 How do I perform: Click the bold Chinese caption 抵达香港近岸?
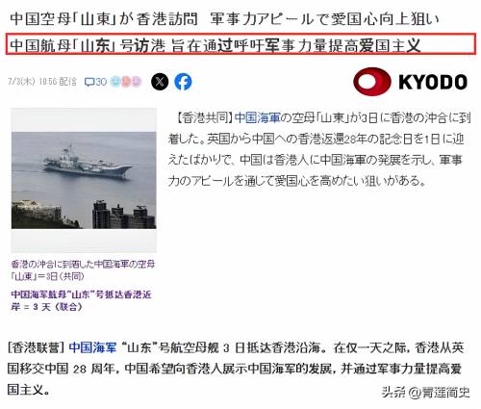[x=81, y=300]
